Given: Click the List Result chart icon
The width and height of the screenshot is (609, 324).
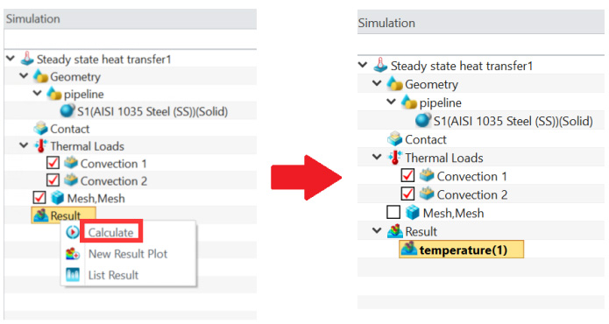Looking at the screenshot, I should point(72,275).
